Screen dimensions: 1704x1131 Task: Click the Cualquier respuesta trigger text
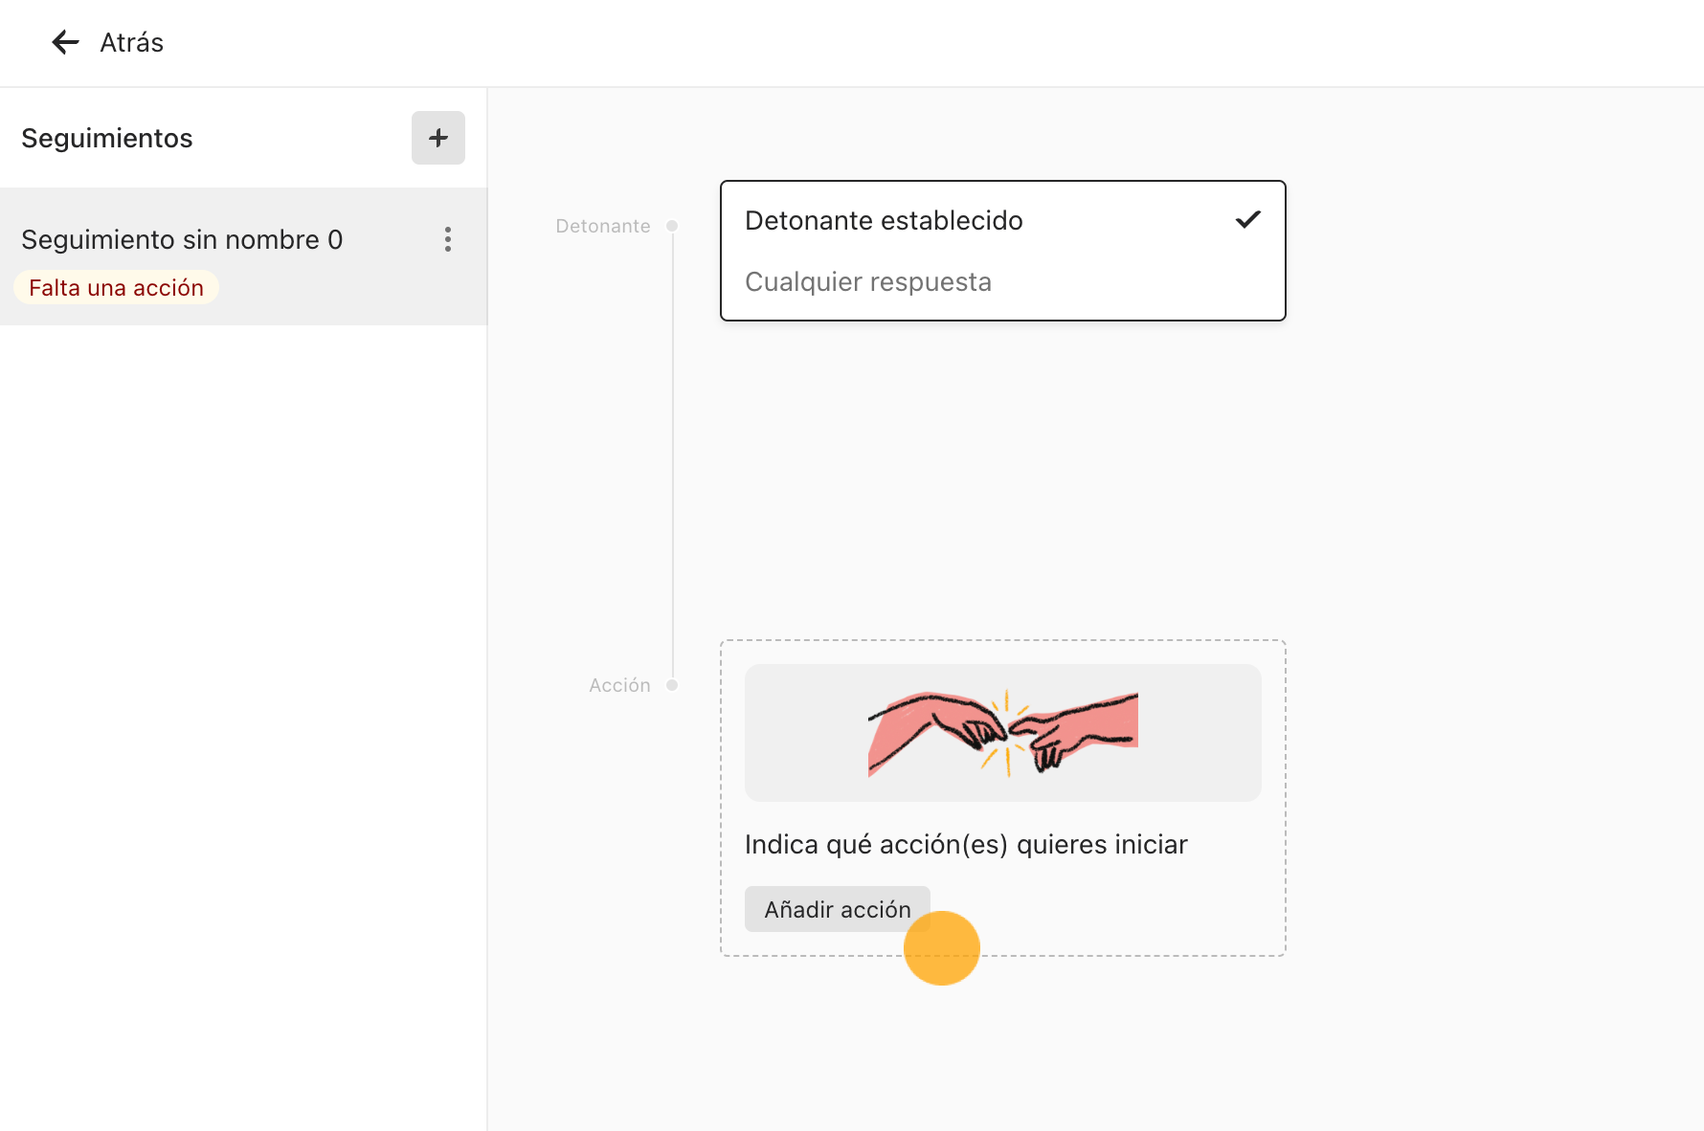(868, 282)
